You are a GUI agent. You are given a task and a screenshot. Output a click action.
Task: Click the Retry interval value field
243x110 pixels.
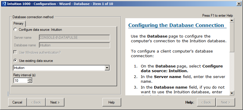pos(20,80)
